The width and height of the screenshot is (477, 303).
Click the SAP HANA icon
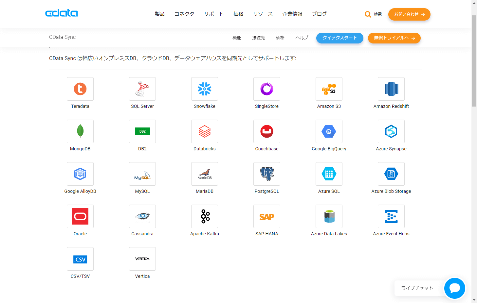267,216
